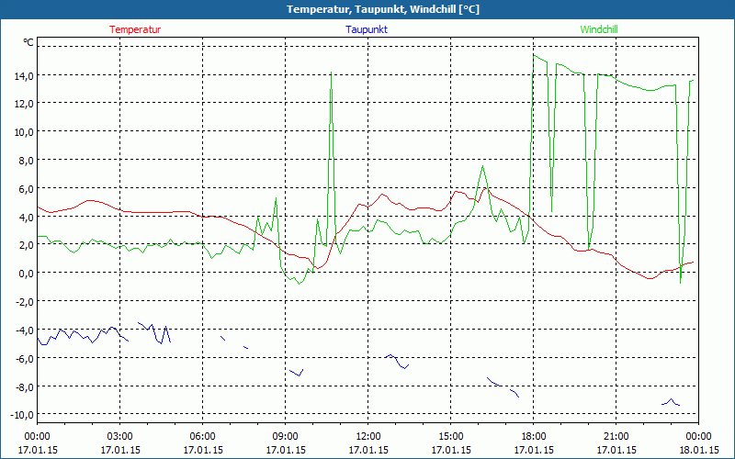The width and height of the screenshot is (735, 459).
Task: Click the 0,0 y-axis label
Action: [x=26, y=274]
